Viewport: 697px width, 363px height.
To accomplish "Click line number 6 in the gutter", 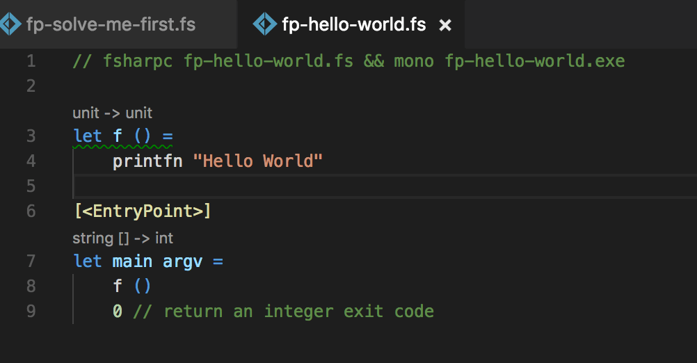I will [x=31, y=211].
